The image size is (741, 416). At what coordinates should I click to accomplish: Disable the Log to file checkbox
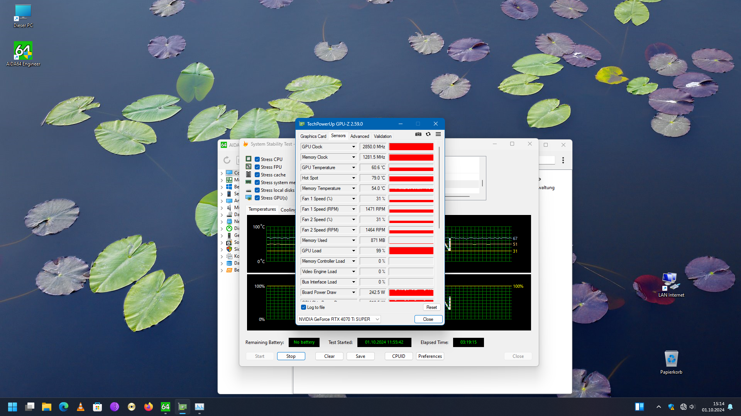(x=304, y=307)
